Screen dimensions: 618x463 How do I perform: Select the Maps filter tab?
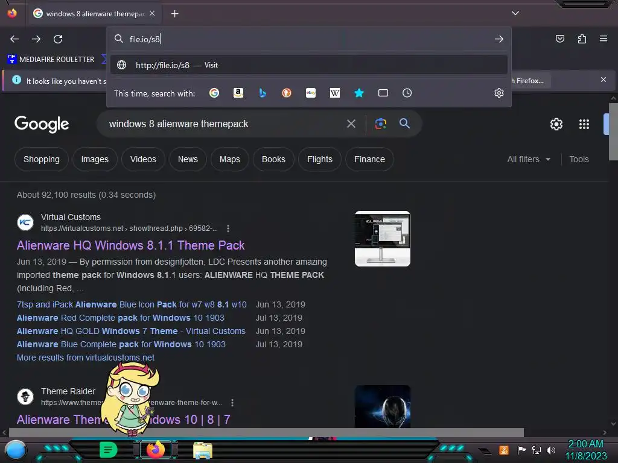(230, 159)
